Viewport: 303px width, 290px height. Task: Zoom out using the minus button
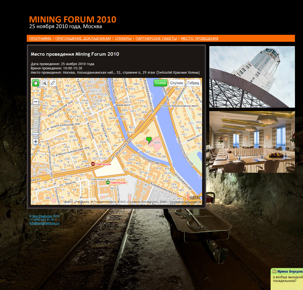click(x=36, y=102)
